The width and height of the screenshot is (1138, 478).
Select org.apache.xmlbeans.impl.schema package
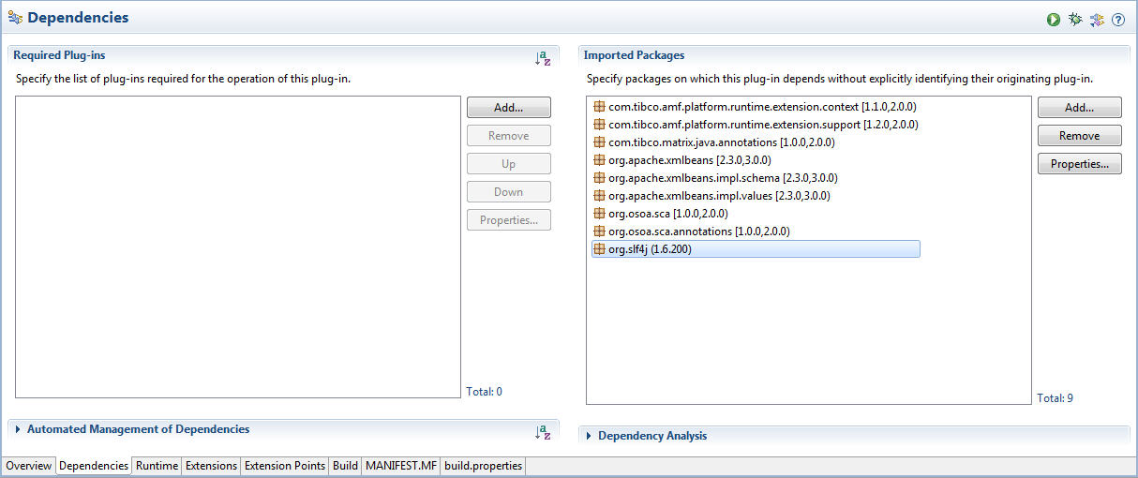pos(756,178)
